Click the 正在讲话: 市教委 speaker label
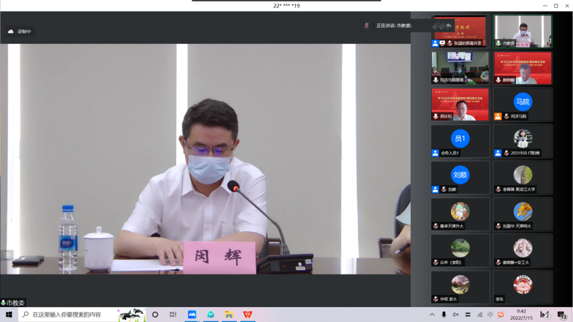The height and width of the screenshot is (322, 573). tap(394, 25)
